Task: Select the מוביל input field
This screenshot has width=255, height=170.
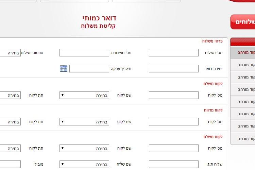Action: [x=10, y=164]
